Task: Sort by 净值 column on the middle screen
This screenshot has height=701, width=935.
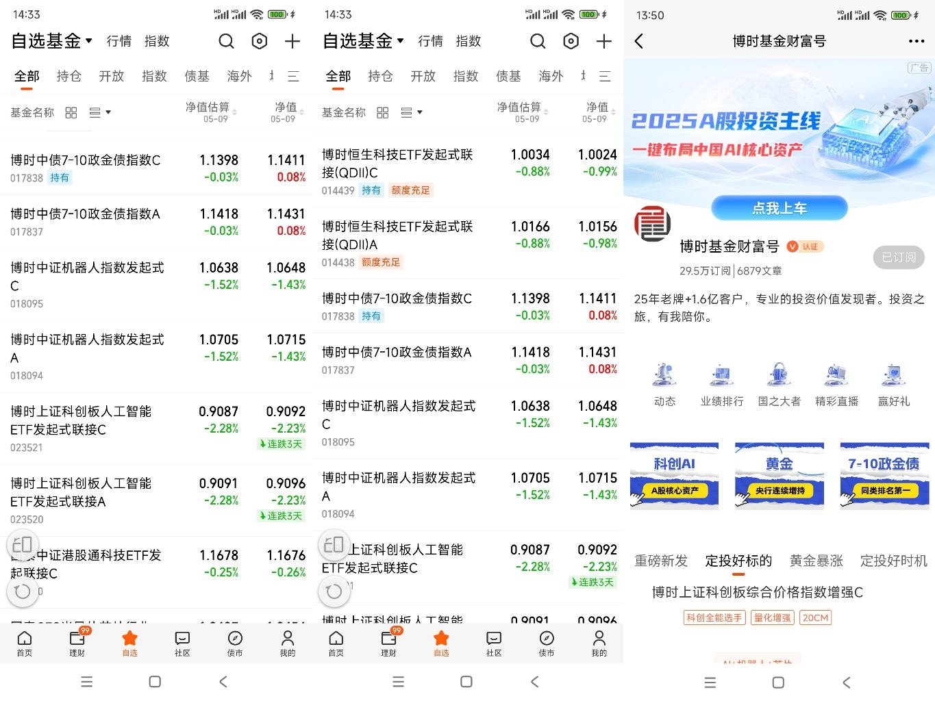Action: point(598,112)
